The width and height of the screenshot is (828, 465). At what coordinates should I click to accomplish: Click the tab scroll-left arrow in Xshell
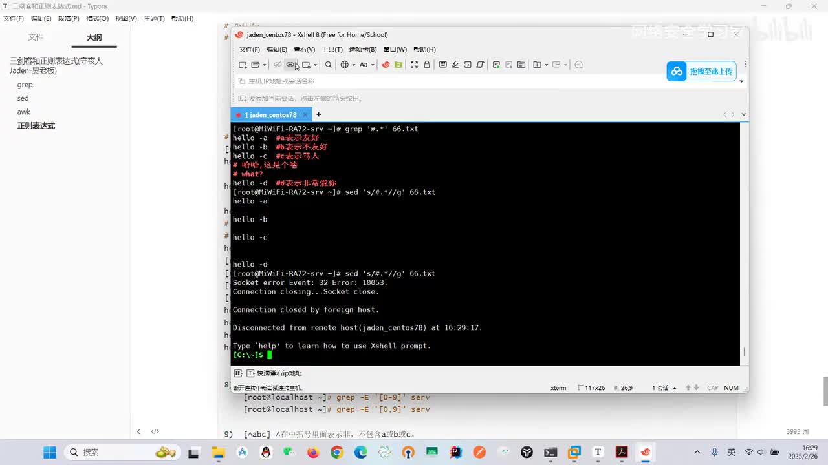(x=725, y=114)
